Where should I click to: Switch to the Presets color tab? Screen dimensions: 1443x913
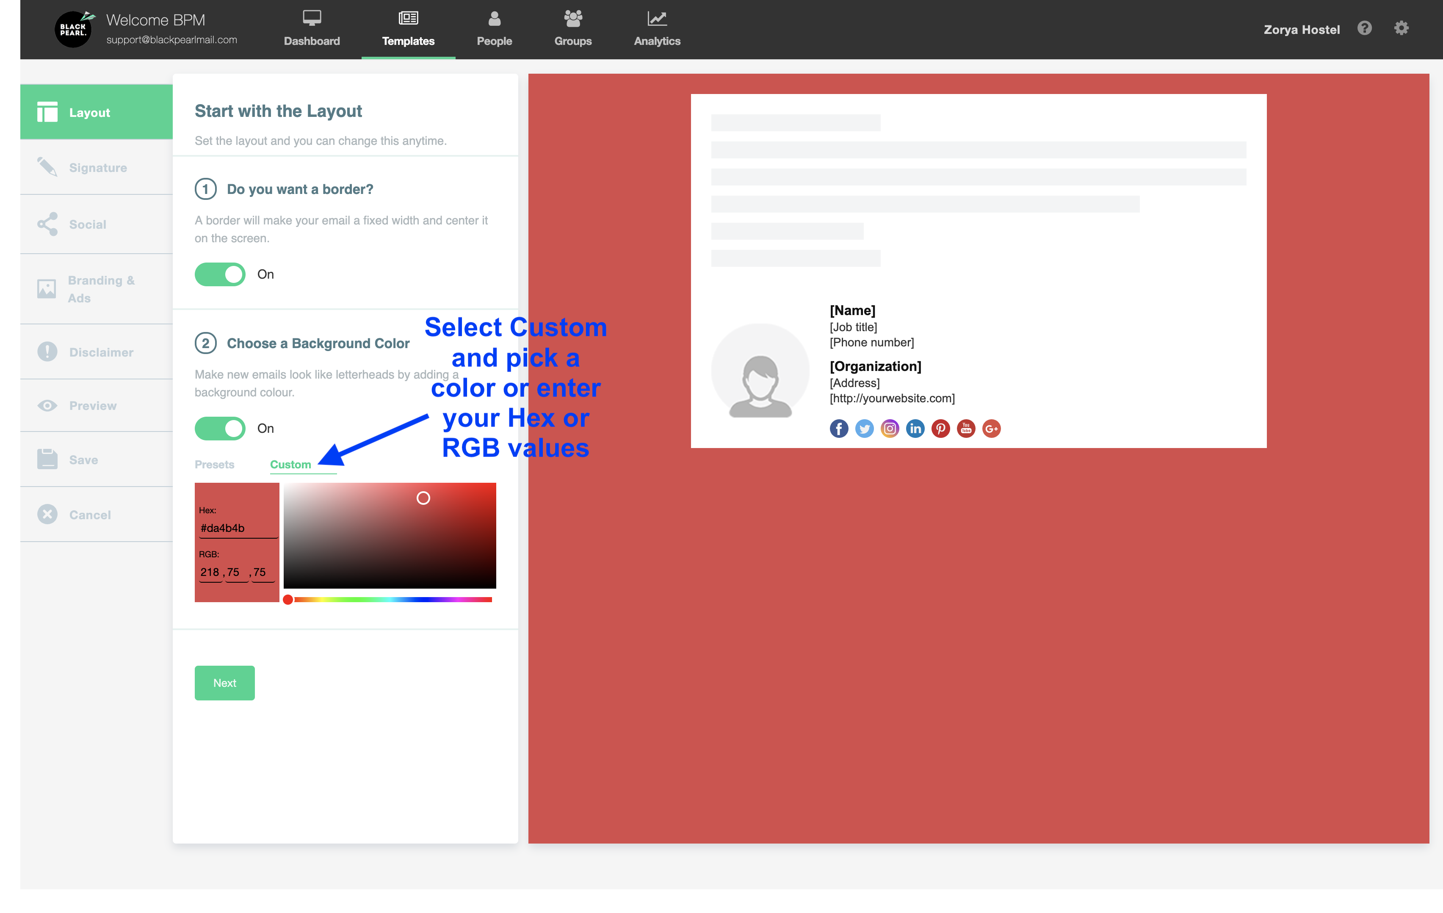[x=215, y=465]
